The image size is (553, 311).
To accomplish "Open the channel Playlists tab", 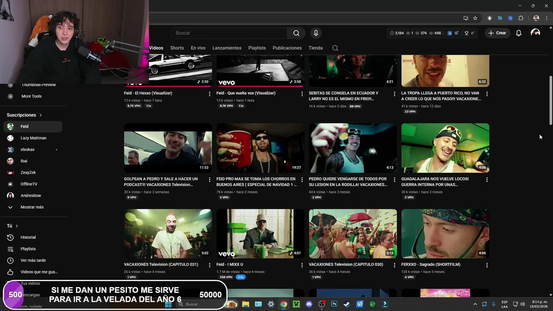I will (257, 48).
